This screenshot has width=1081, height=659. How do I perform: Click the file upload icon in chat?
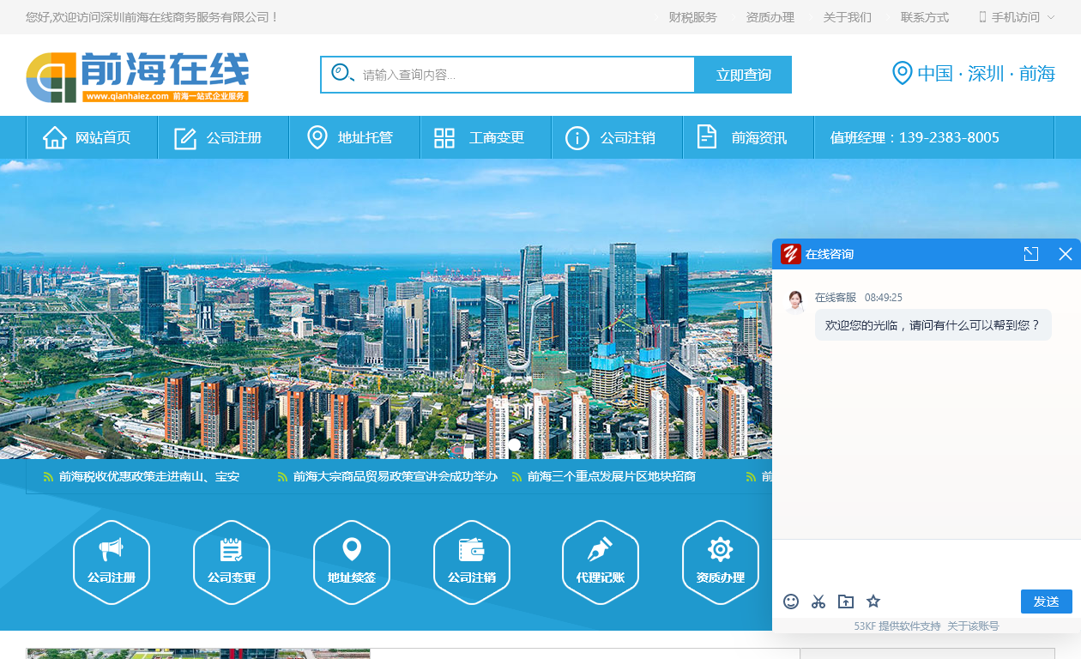846,602
